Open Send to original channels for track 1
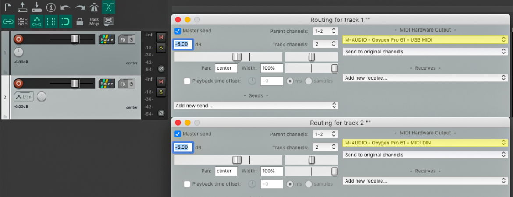Viewport: 513px width, 197px height. click(425, 52)
